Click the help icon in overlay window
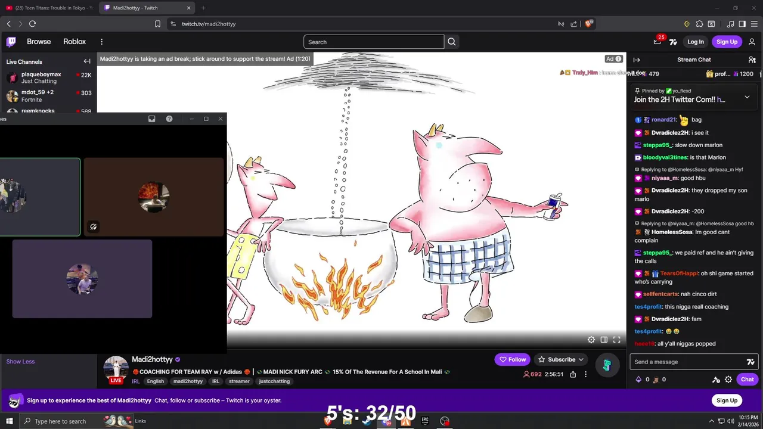 [x=169, y=119]
